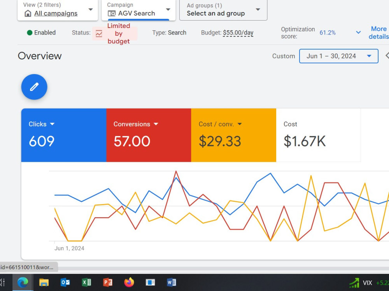This screenshot has height=291, width=389.
Task: Open the Select an ad group dropdown
Action: (x=258, y=10)
